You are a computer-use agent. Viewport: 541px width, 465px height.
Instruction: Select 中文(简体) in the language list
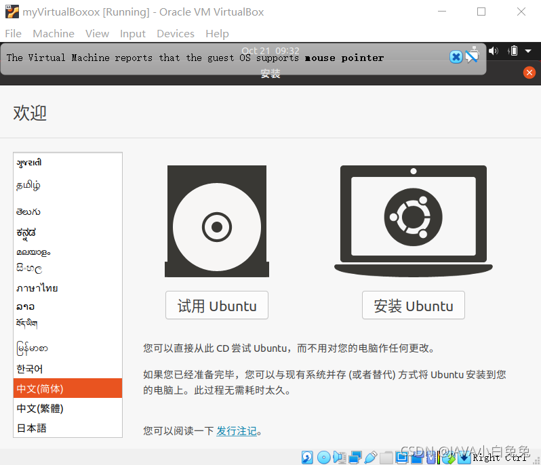68,388
